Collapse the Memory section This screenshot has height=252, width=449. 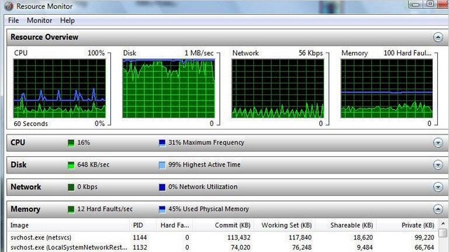click(438, 209)
